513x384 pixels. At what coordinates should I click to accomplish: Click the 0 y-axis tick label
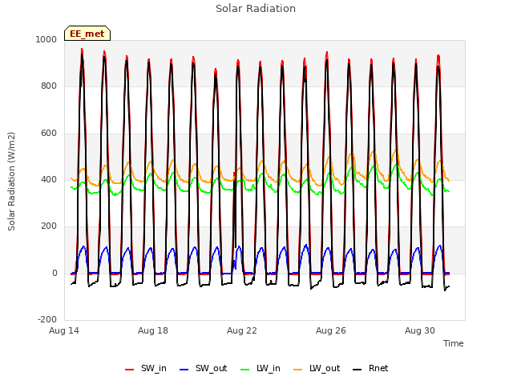55,274
